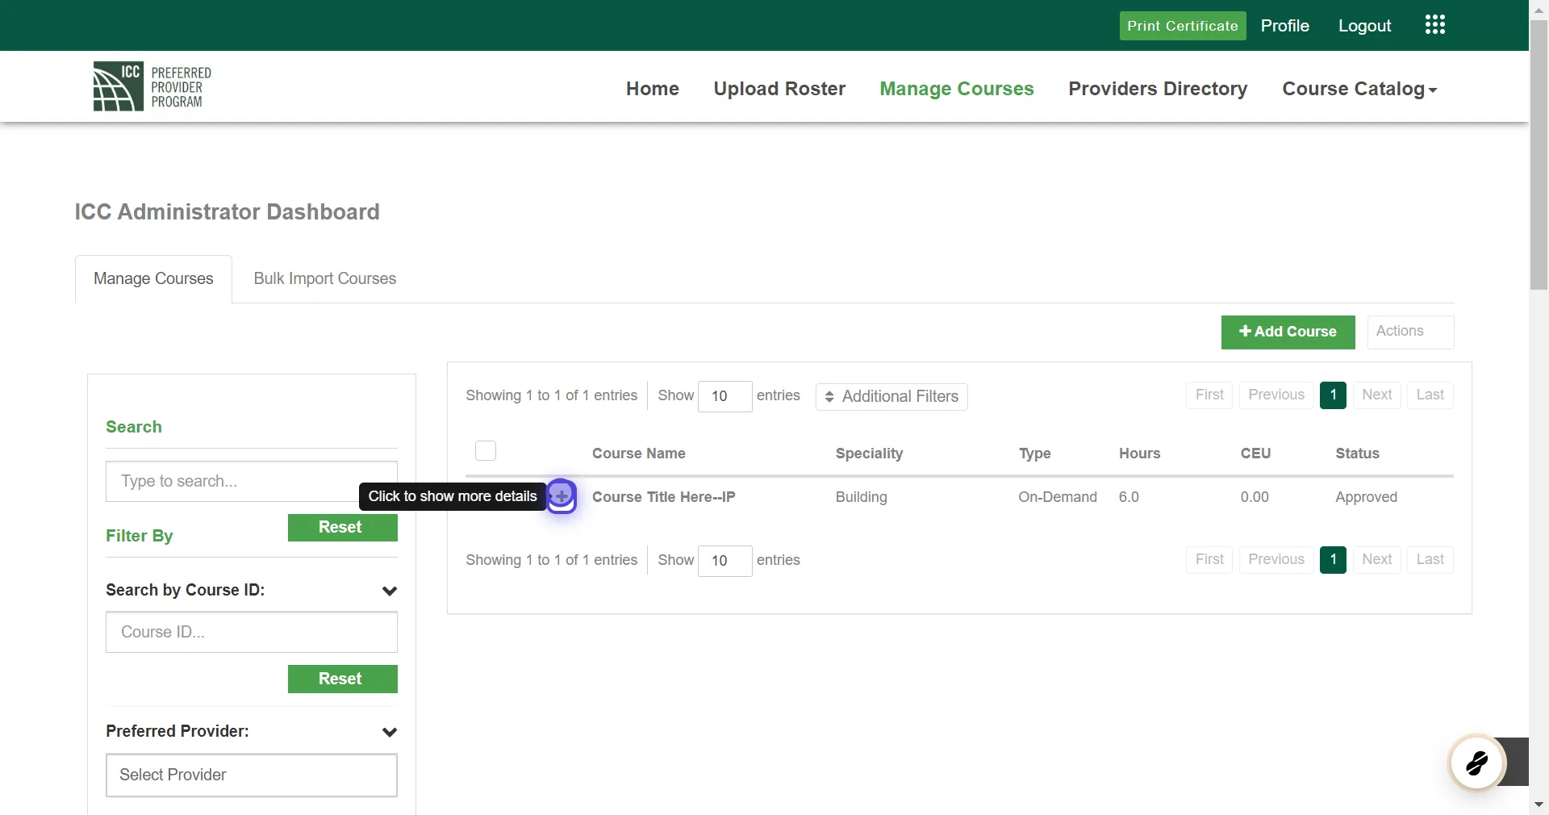
Task: Switch to the Bulk Import Courses tab
Action: point(324,278)
